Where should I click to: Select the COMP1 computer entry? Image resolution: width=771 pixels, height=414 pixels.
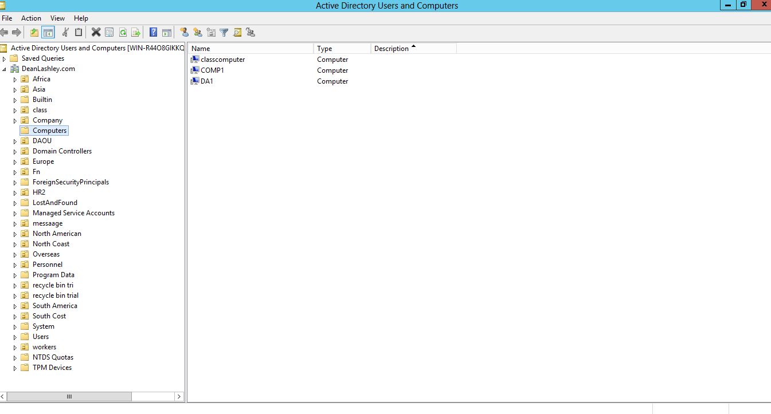[212, 70]
